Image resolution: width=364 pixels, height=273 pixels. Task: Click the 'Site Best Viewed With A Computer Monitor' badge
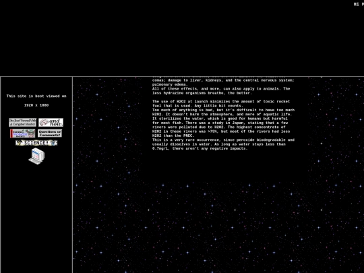[22, 122]
